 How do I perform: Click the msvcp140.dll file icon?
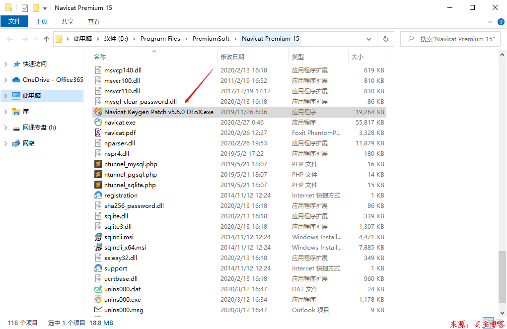98,70
